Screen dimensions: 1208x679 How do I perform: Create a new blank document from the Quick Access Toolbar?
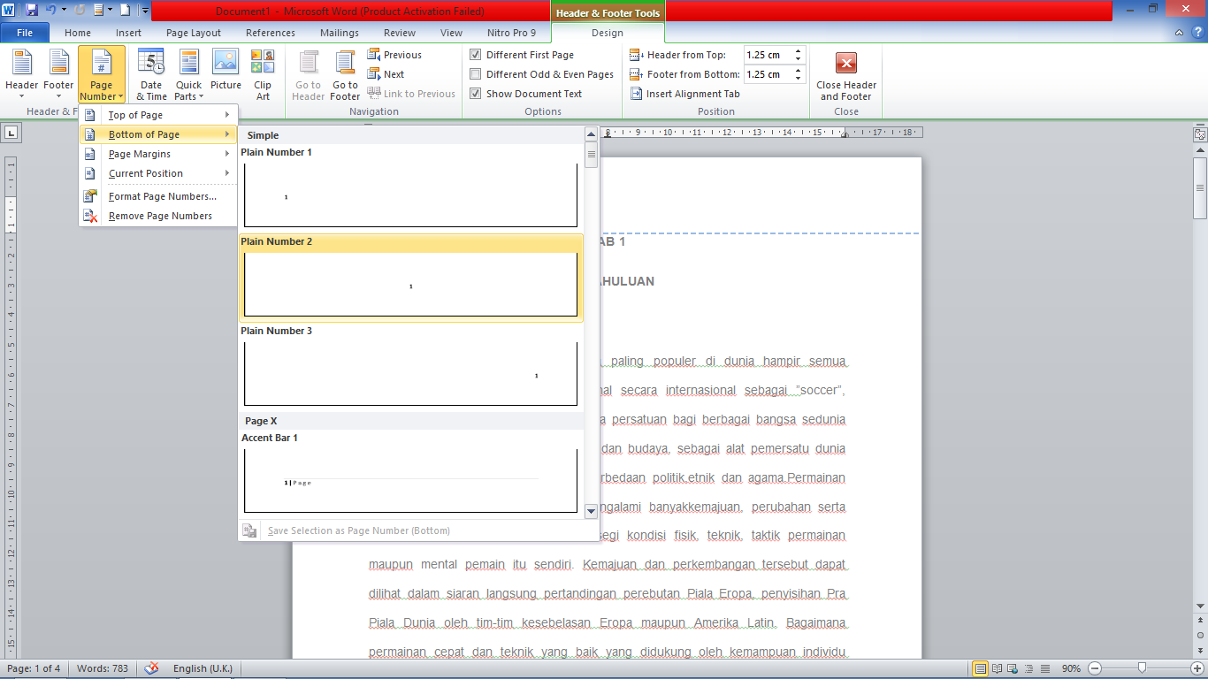(125, 11)
